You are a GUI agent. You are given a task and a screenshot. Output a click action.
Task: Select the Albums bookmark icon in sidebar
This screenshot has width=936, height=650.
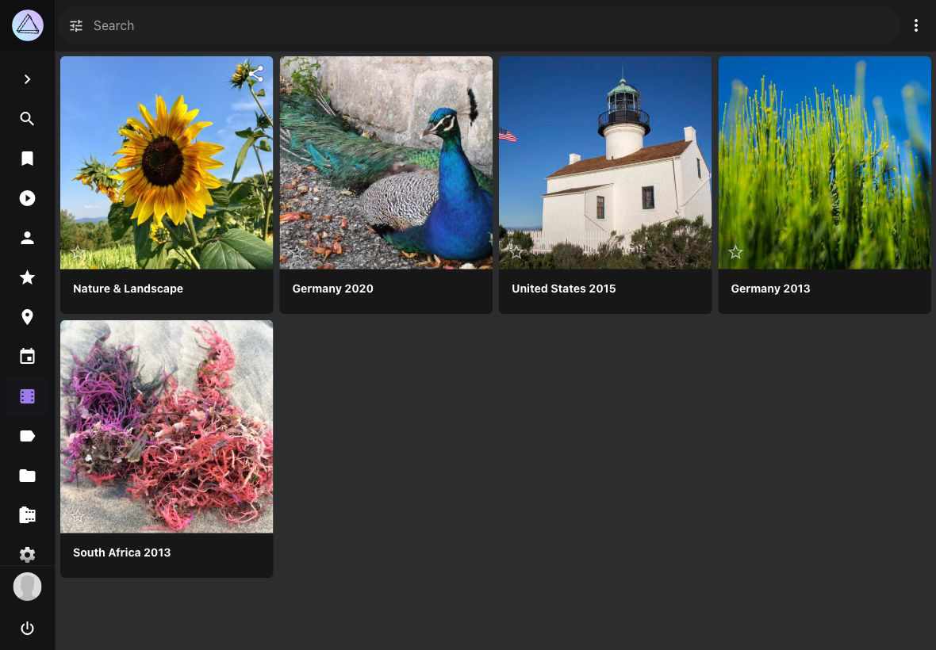tap(27, 159)
